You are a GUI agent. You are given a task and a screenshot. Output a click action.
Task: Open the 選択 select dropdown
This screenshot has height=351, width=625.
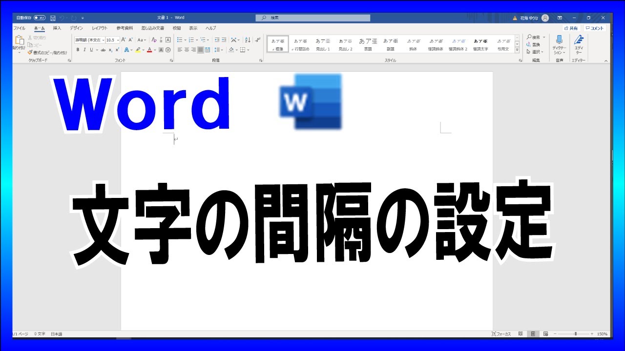click(x=535, y=52)
